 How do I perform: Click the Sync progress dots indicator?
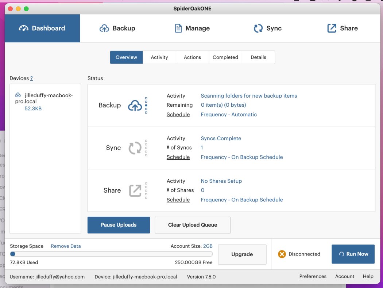pyautogui.click(x=146, y=148)
